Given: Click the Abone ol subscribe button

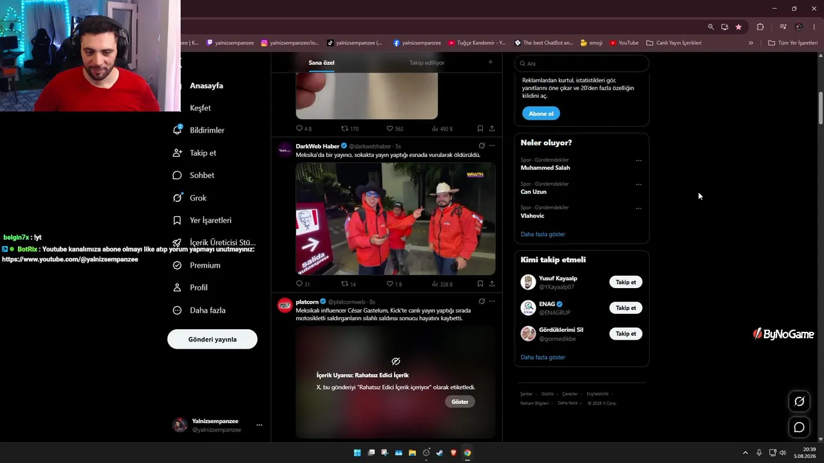Looking at the screenshot, I should (541, 113).
